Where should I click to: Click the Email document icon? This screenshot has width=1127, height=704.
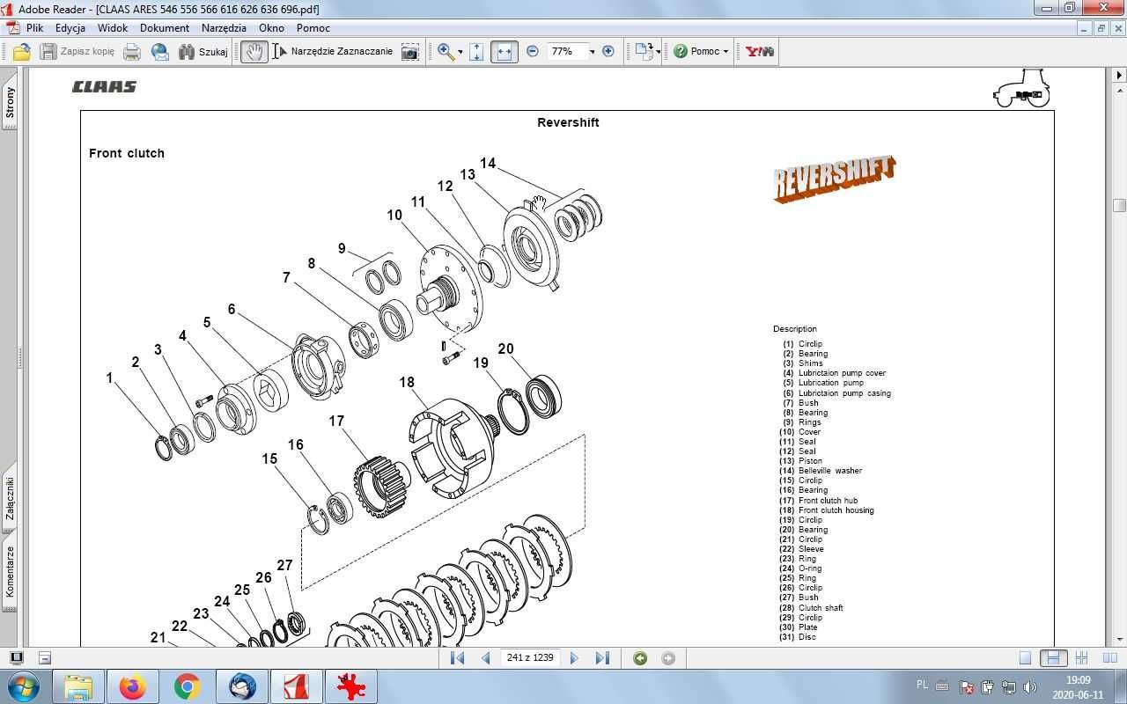(x=160, y=52)
